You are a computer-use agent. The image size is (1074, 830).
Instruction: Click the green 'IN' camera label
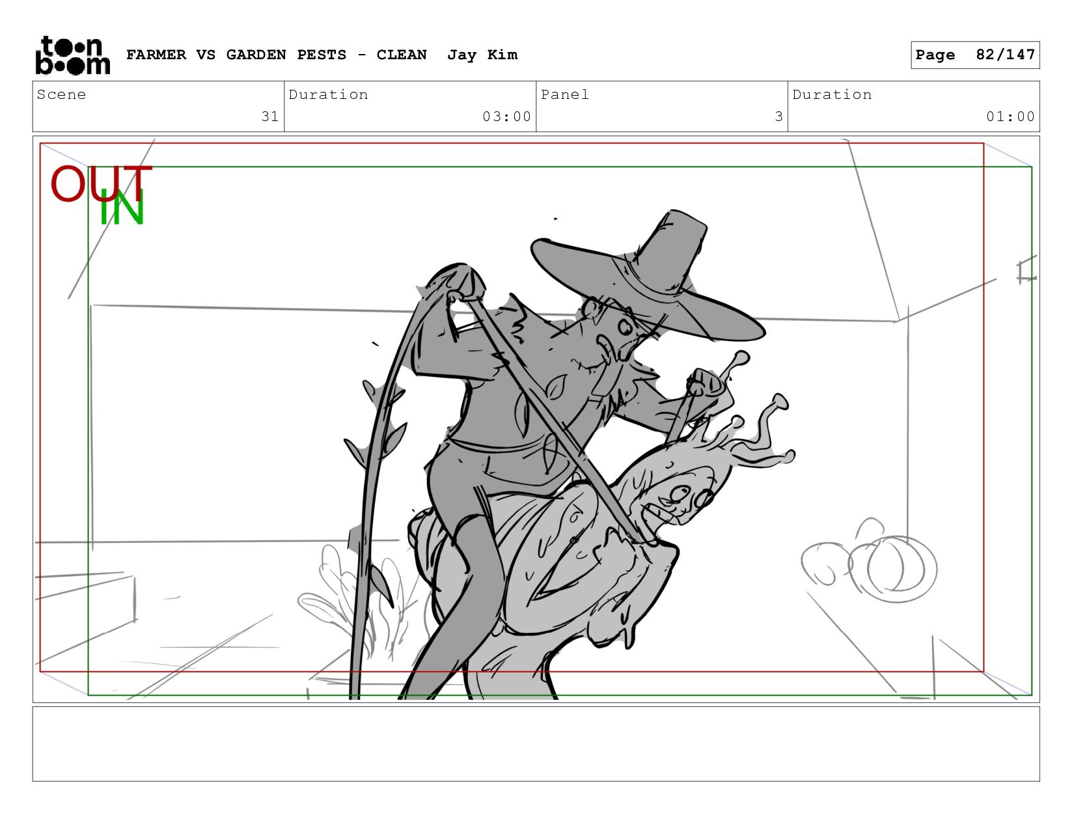point(122,208)
